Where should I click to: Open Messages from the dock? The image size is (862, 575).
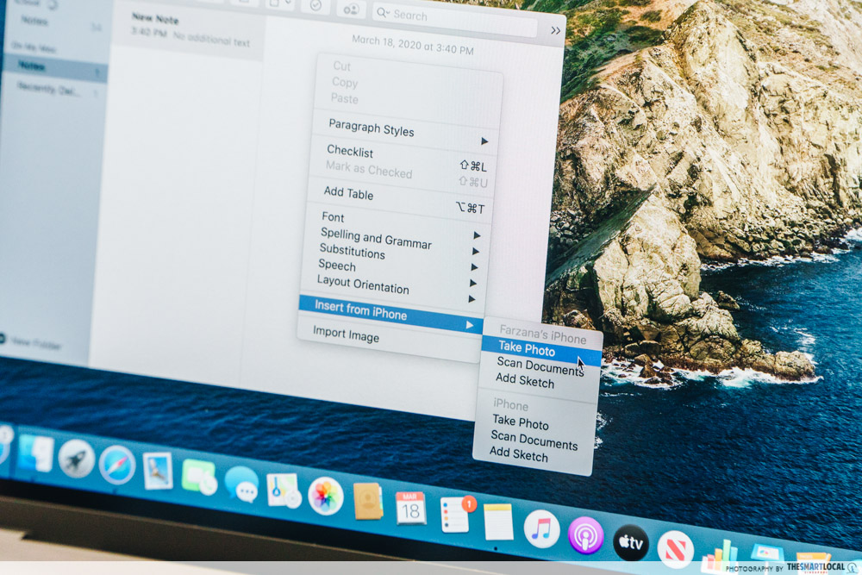[x=241, y=484]
